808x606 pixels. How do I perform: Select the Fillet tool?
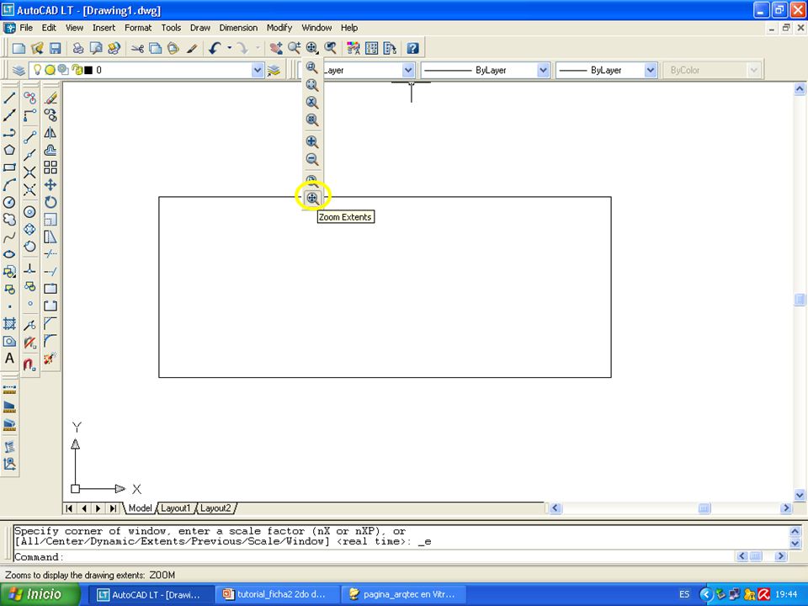pos(50,341)
